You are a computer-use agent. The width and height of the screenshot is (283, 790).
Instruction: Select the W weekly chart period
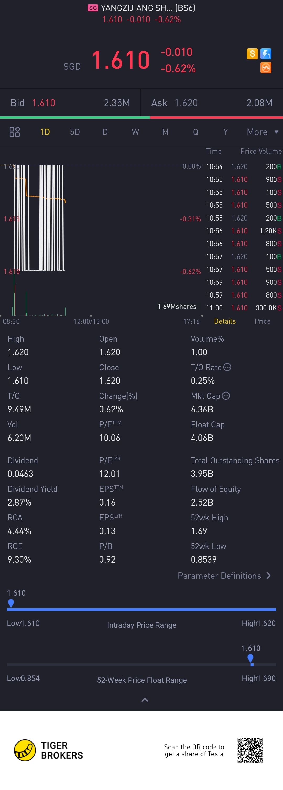135,132
